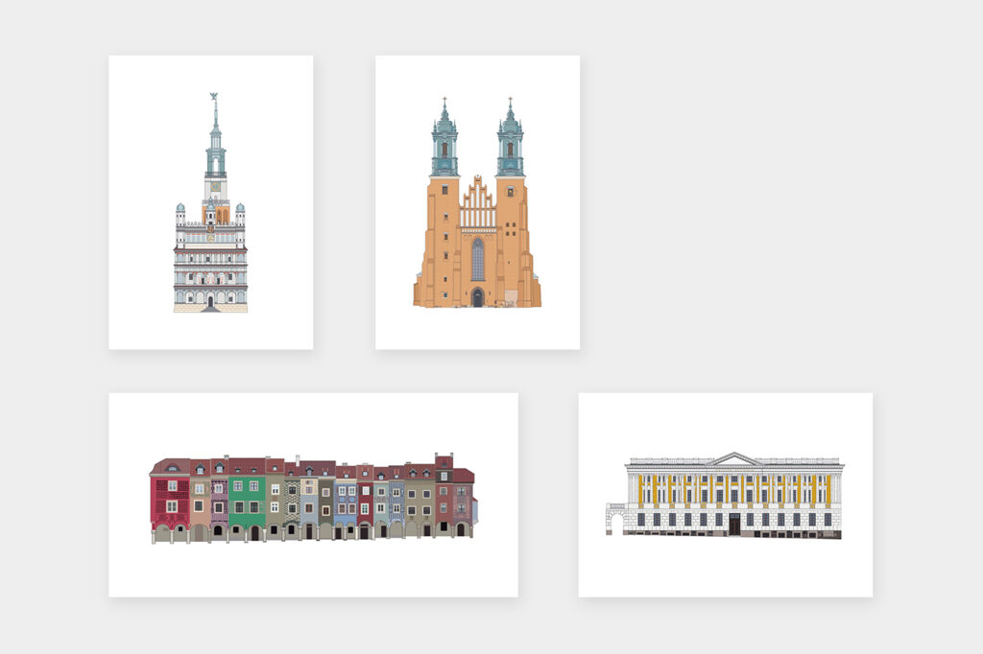Select the town hall's left corner turret
This screenshot has height=654, width=983.
tap(180, 213)
